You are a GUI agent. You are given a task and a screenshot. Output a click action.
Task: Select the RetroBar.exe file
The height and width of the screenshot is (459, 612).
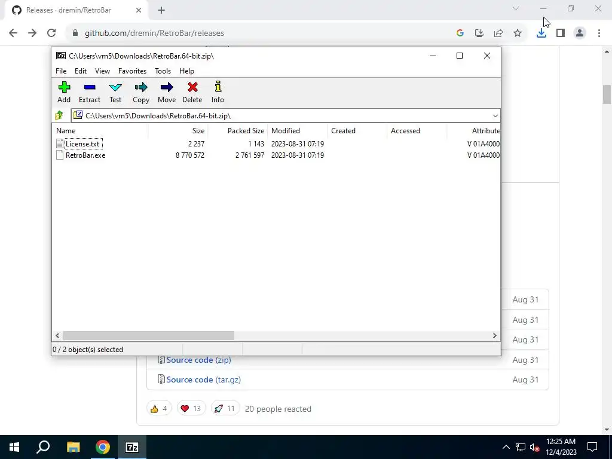[85, 155]
